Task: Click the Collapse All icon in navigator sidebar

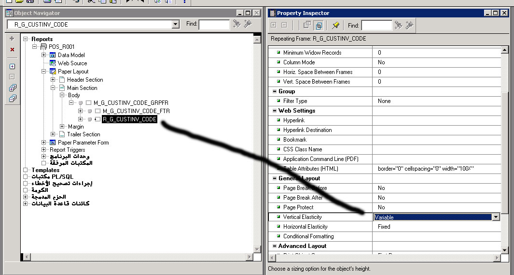Action: (x=12, y=99)
